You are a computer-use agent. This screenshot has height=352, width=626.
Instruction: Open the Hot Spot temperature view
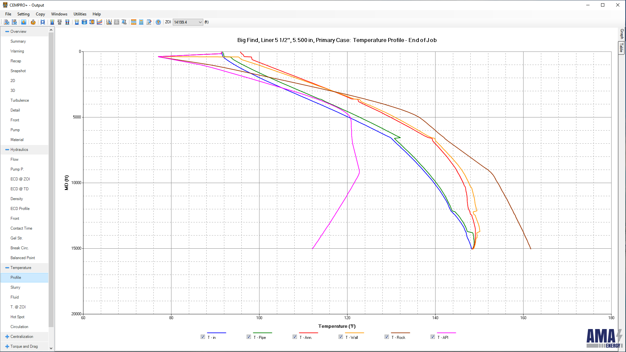(x=17, y=317)
